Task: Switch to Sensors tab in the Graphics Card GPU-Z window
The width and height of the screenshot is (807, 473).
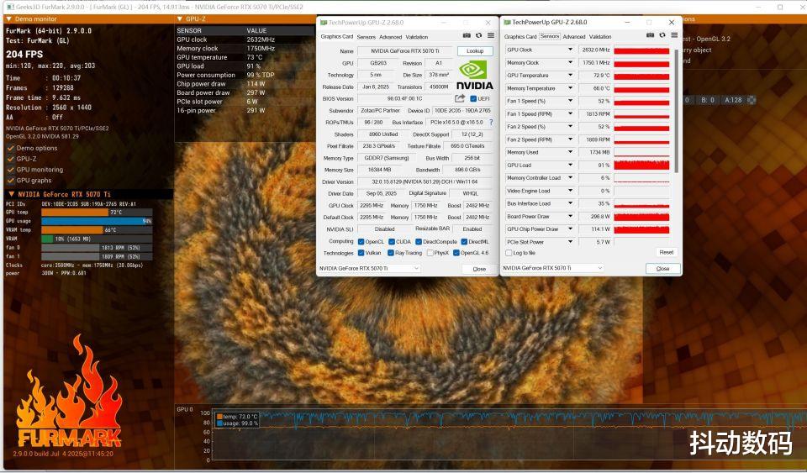Action: point(366,37)
